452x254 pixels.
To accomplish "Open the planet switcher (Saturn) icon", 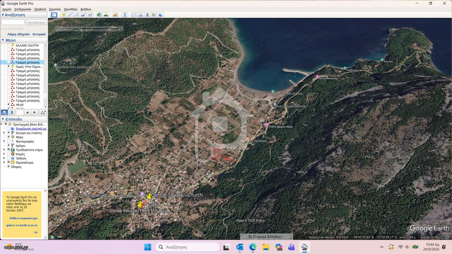I will coord(115,15).
